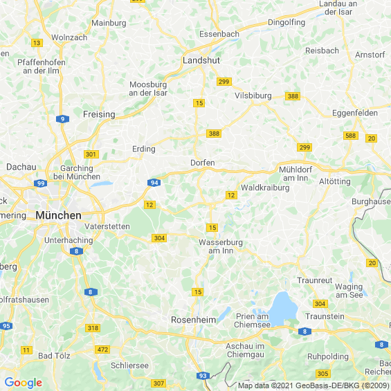Viewport: 391px width, 391px height.
Task: Click the yellow 301 road shield
Action: (91, 154)
